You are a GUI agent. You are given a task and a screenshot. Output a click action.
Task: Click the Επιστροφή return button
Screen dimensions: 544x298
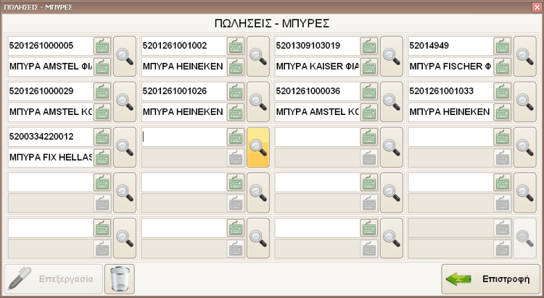click(490, 279)
